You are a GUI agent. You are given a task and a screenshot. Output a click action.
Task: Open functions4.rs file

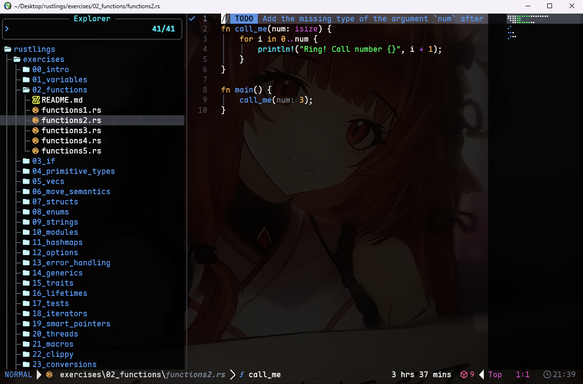click(71, 141)
